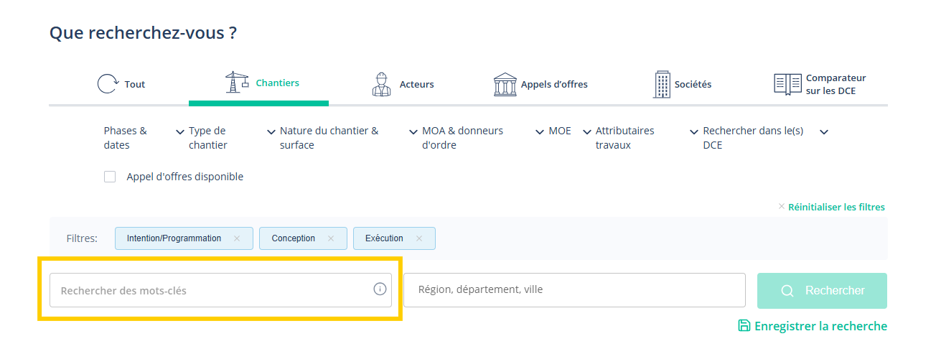
Task: Click the hard-hat worker Acteurs icon
Action: 382,84
